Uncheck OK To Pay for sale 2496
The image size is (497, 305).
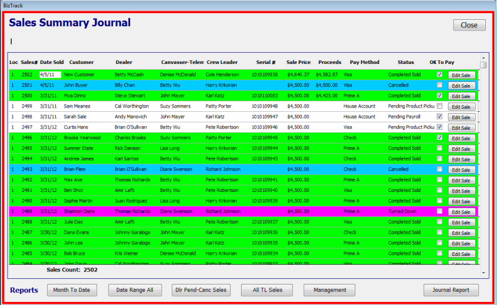[439, 138]
